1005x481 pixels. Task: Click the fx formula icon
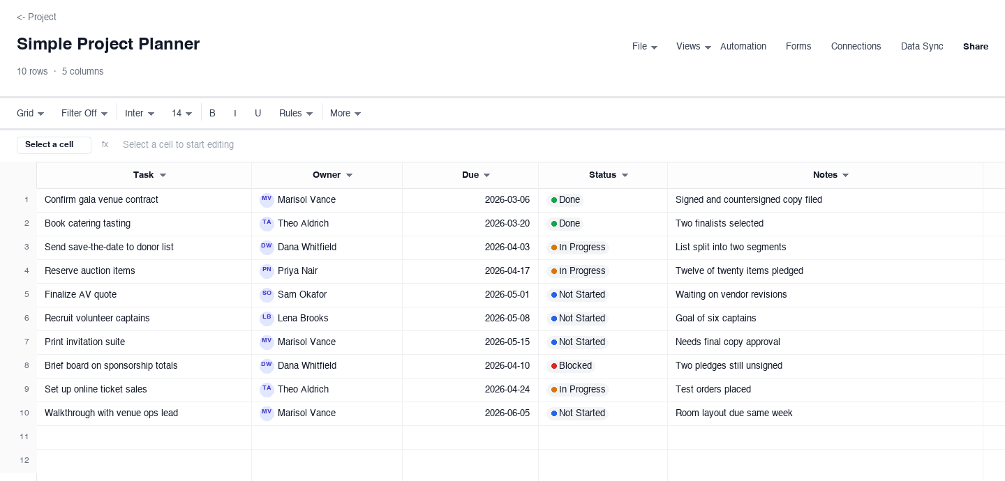click(105, 144)
